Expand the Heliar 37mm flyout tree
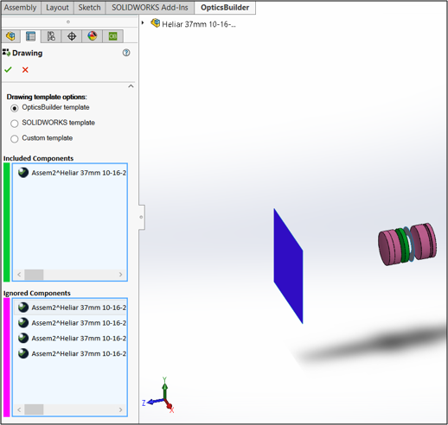The image size is (448, 425). pos(143,22)
